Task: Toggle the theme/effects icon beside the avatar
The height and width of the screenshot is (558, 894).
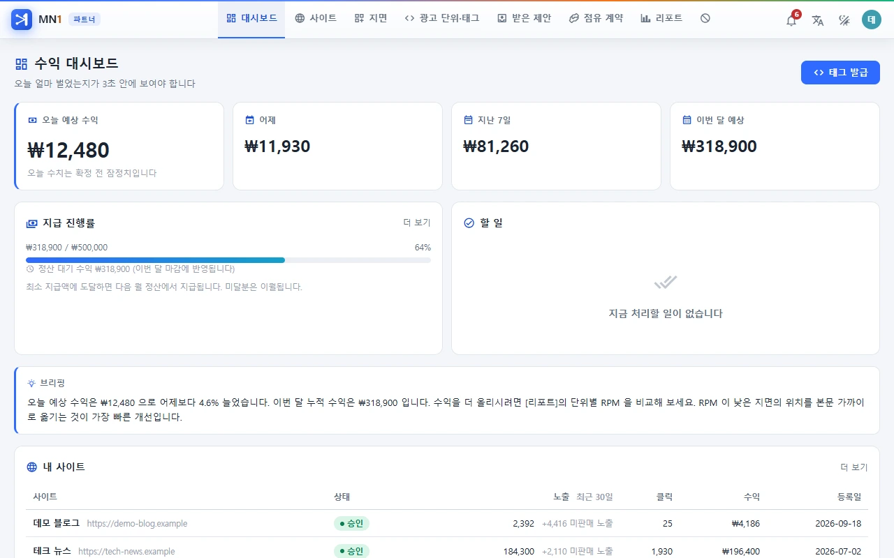Action: [844, 20]
